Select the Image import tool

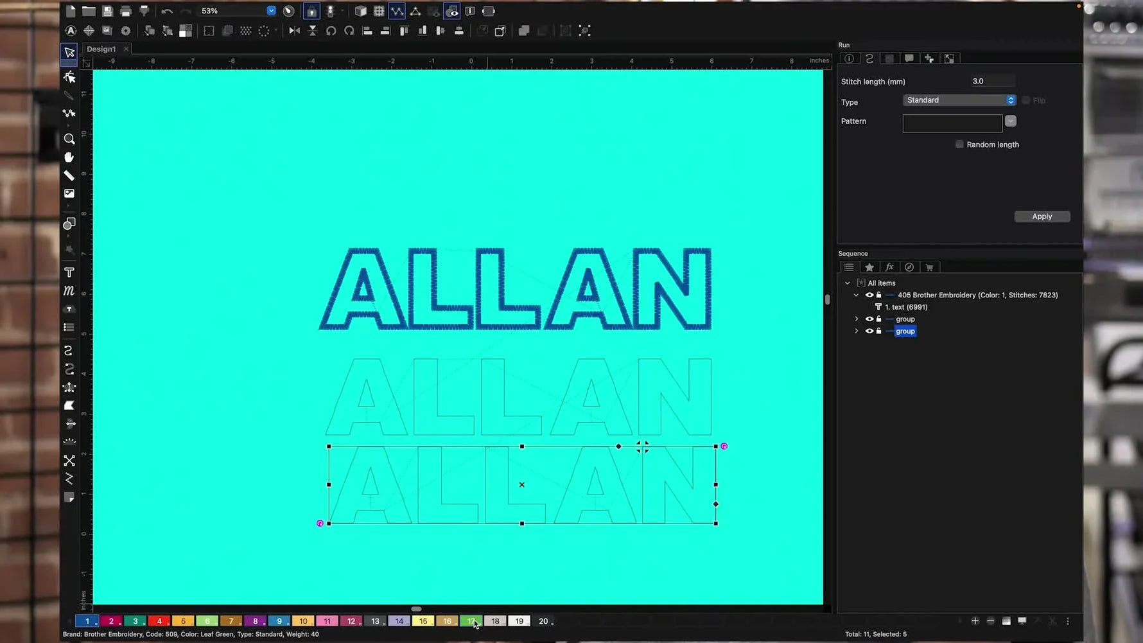(69, 193)
